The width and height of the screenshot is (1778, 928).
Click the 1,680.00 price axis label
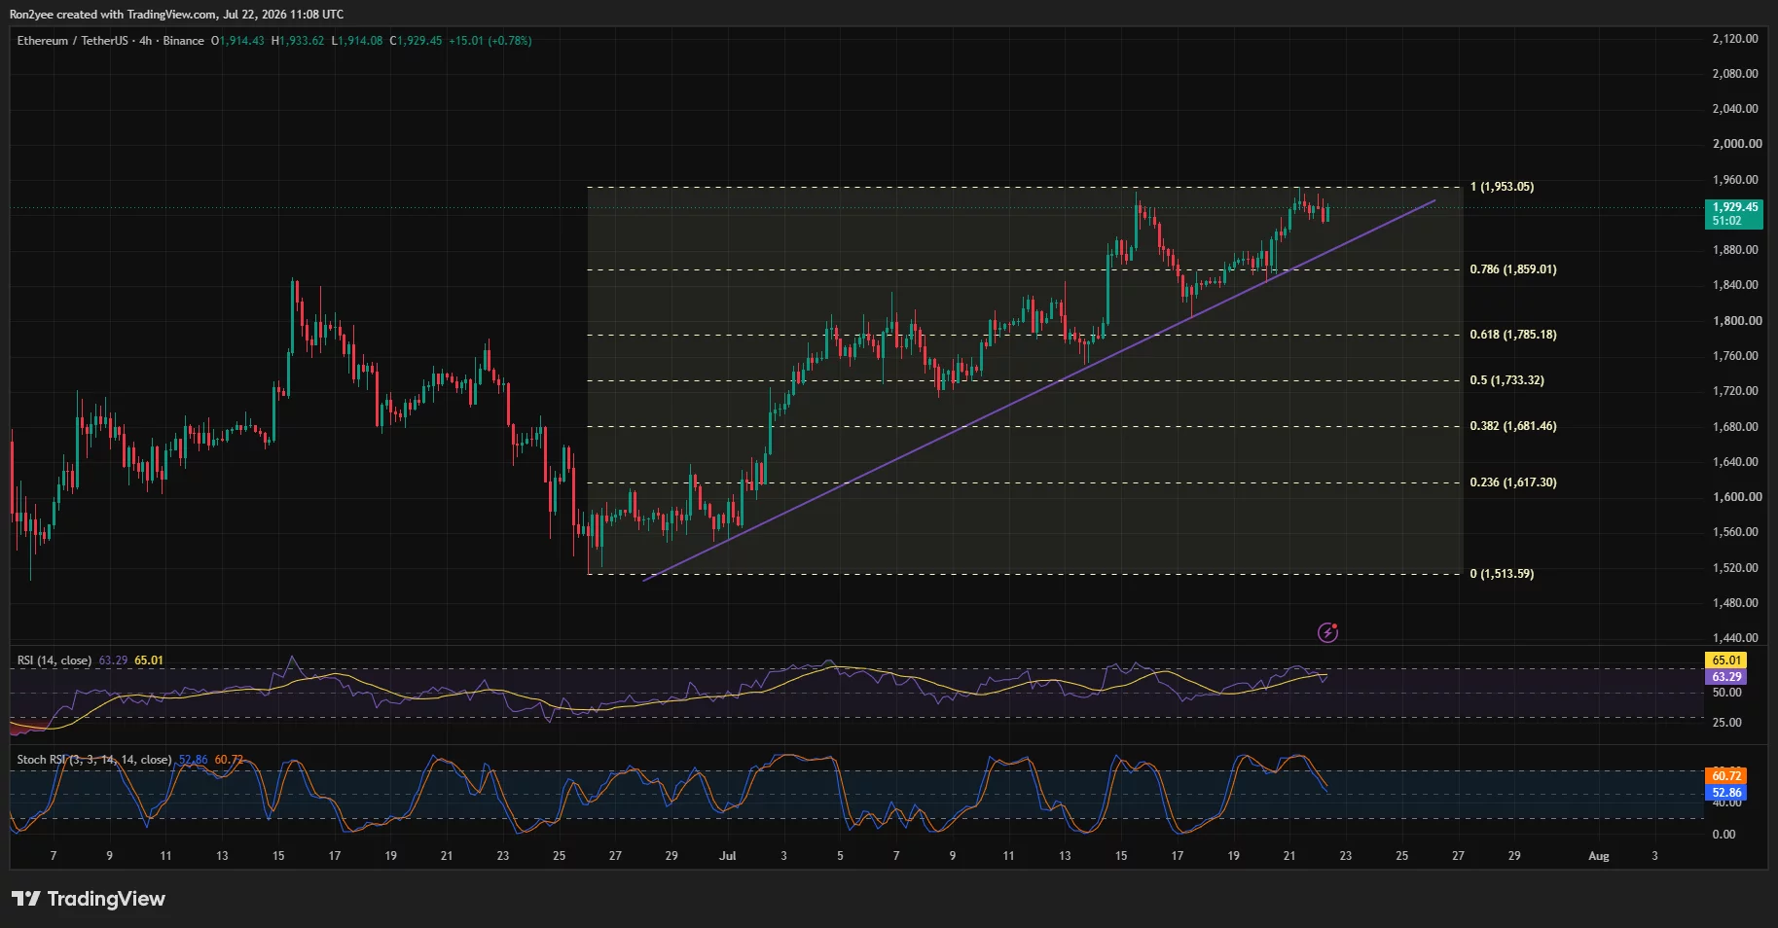[x=1735, y=427]
